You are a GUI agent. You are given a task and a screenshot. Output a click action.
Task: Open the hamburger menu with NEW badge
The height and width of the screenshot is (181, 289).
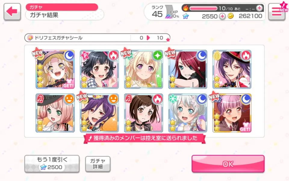277,12
